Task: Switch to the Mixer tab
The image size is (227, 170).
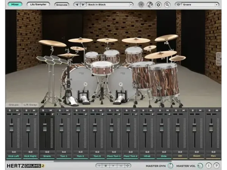Action: (x=15, y=5)
